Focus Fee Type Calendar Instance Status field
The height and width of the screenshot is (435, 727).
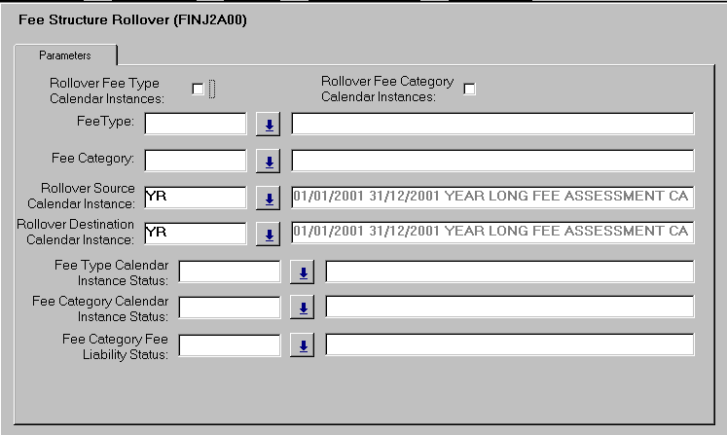[230, 272]
